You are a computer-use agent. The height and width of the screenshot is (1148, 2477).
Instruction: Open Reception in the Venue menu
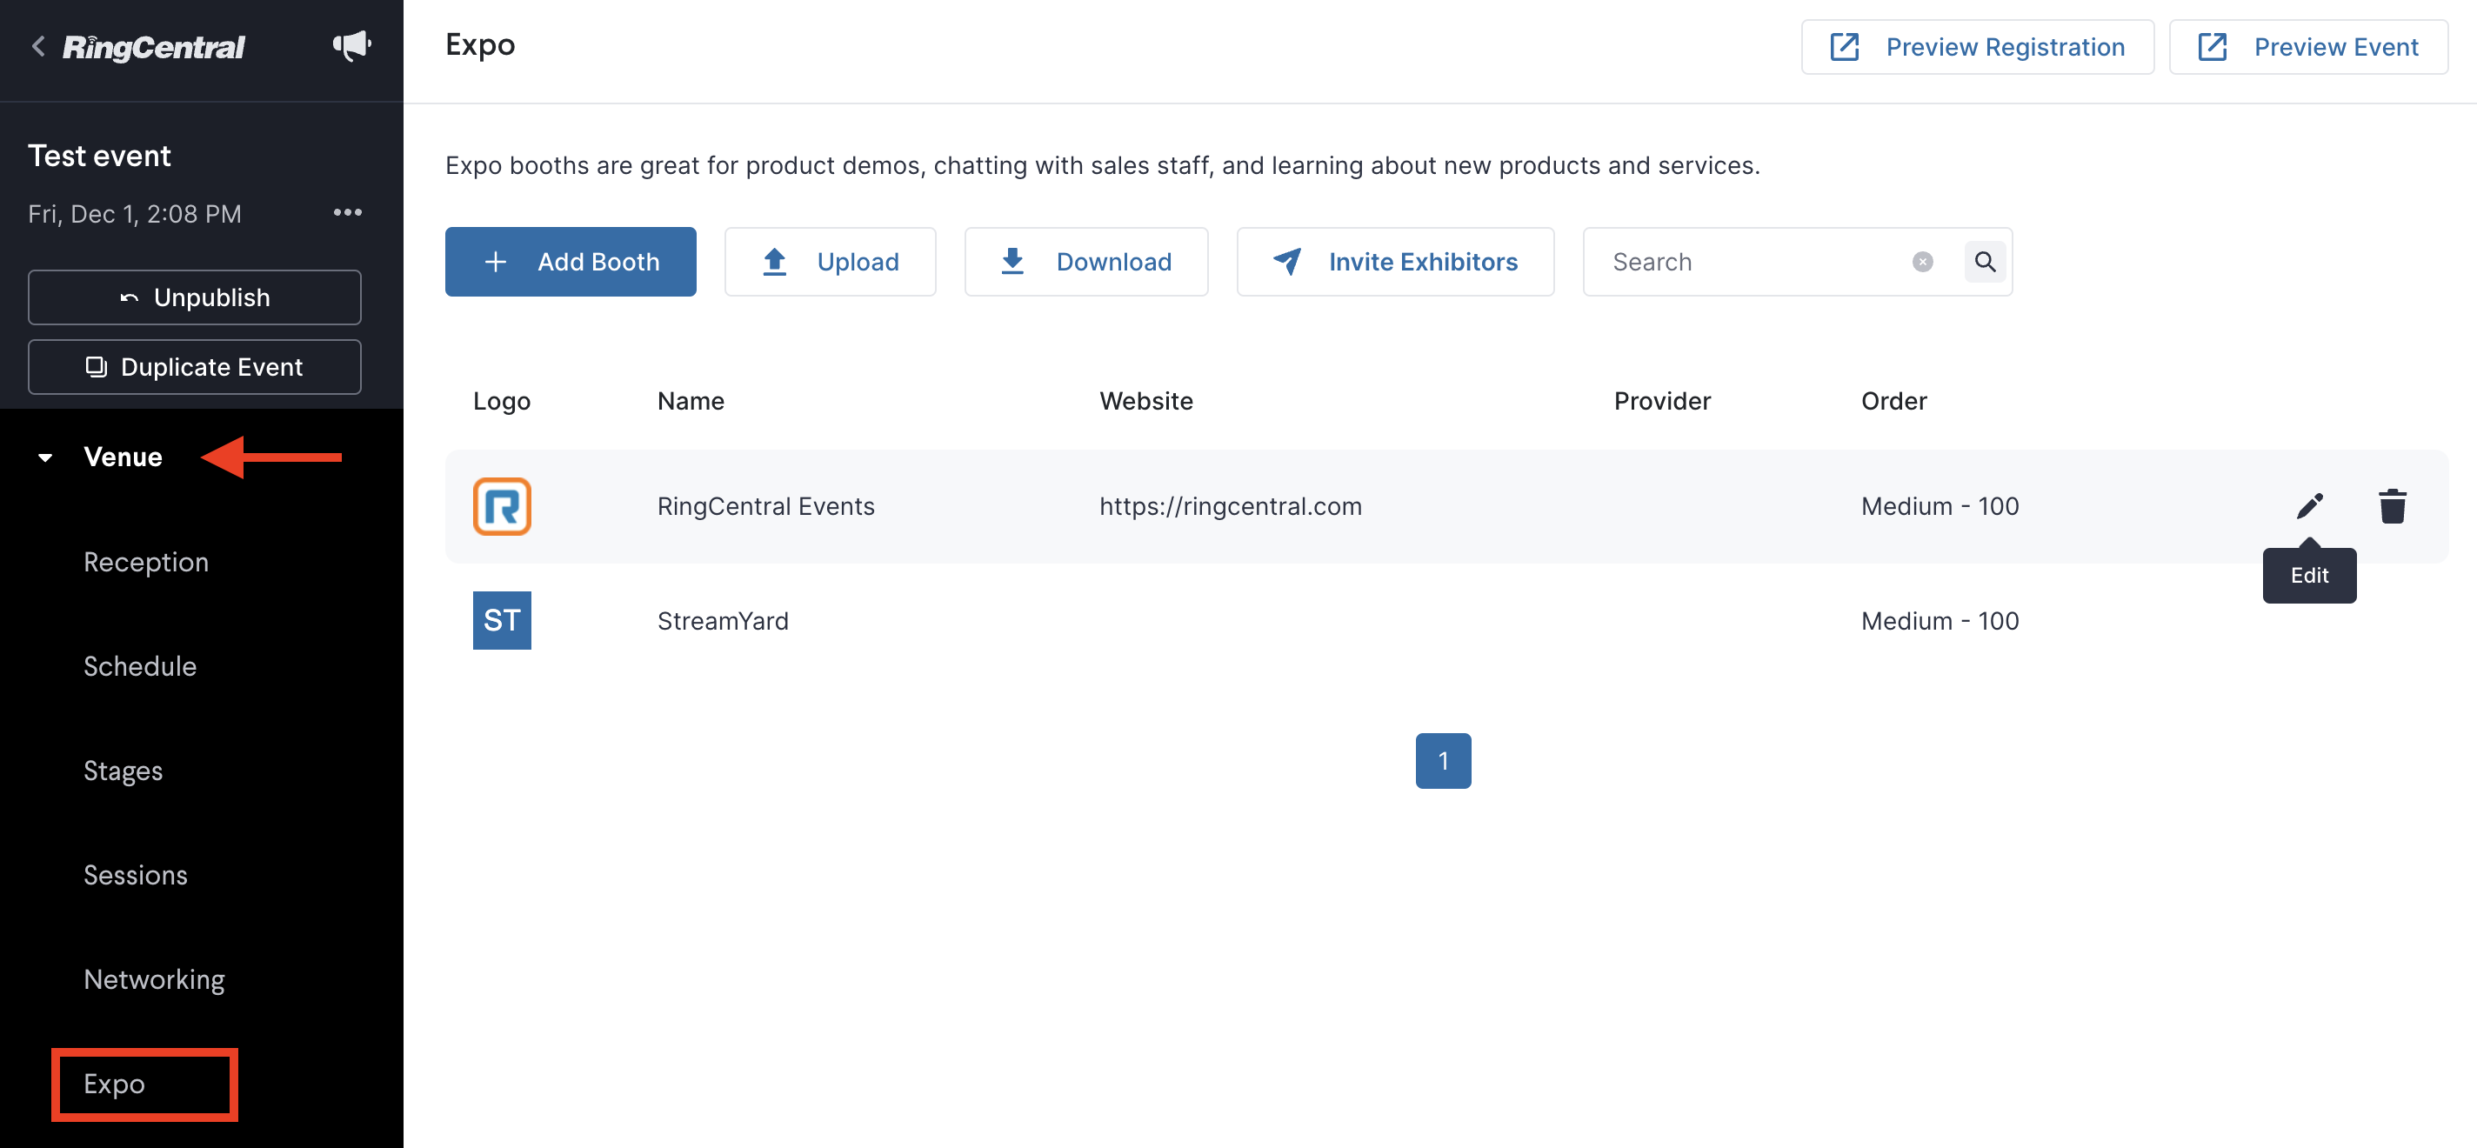coord(146,562)
